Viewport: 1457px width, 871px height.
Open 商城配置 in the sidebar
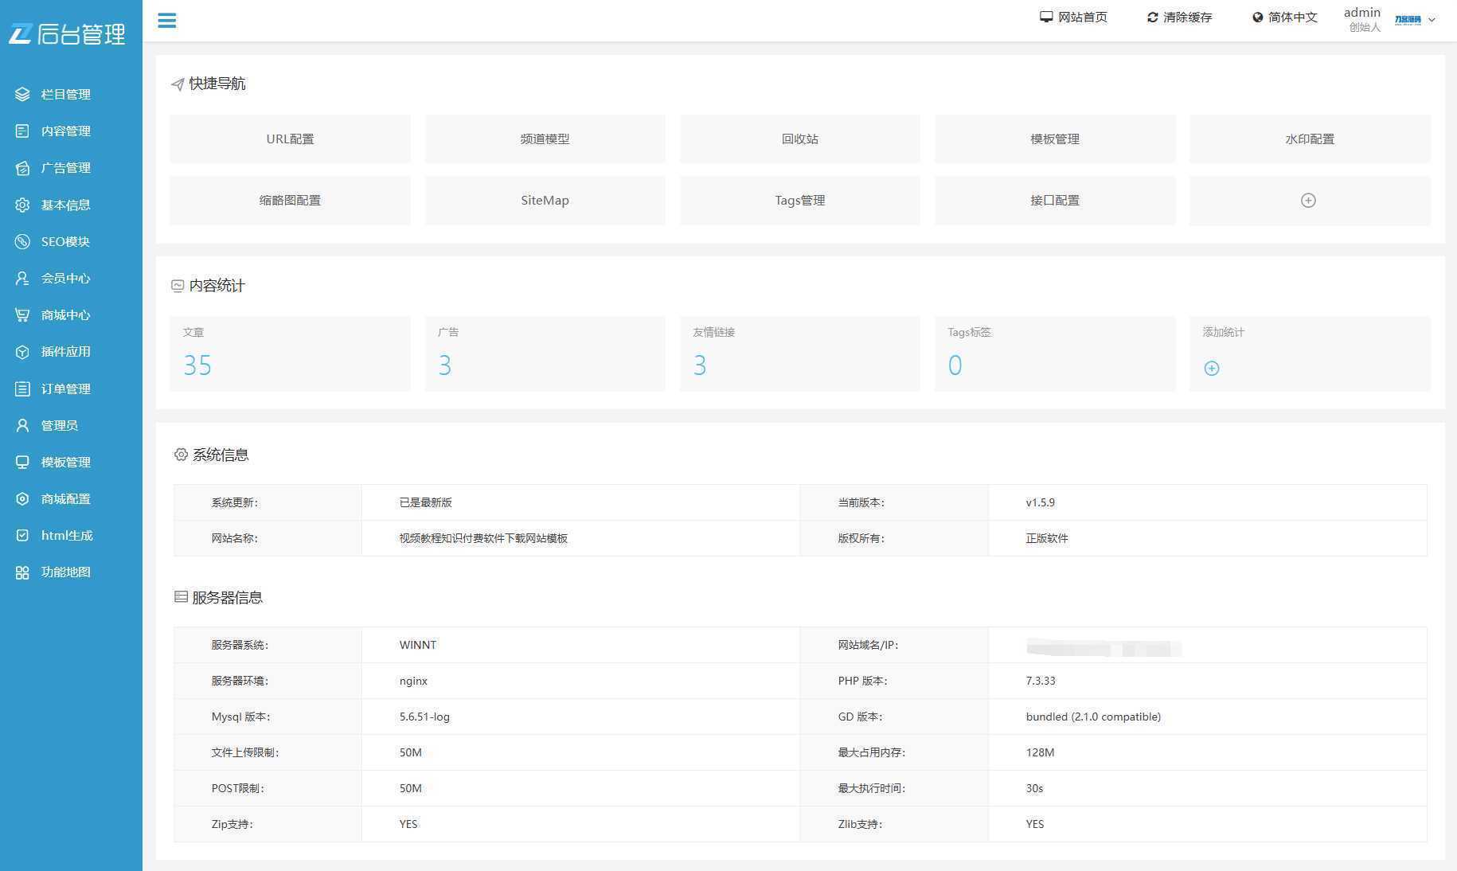pyautogui.click(x=66, y=498)
